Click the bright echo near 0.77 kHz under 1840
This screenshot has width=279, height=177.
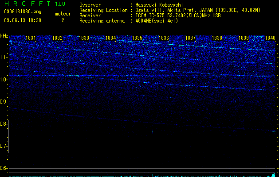[x=273, y=131]
